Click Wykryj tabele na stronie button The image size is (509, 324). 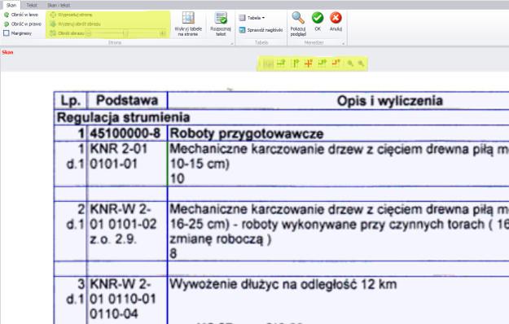point(188,24)
